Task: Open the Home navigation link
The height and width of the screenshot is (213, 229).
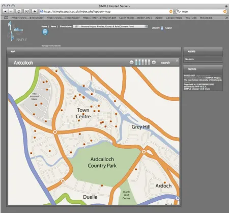Action: click(x=44, y=26)
